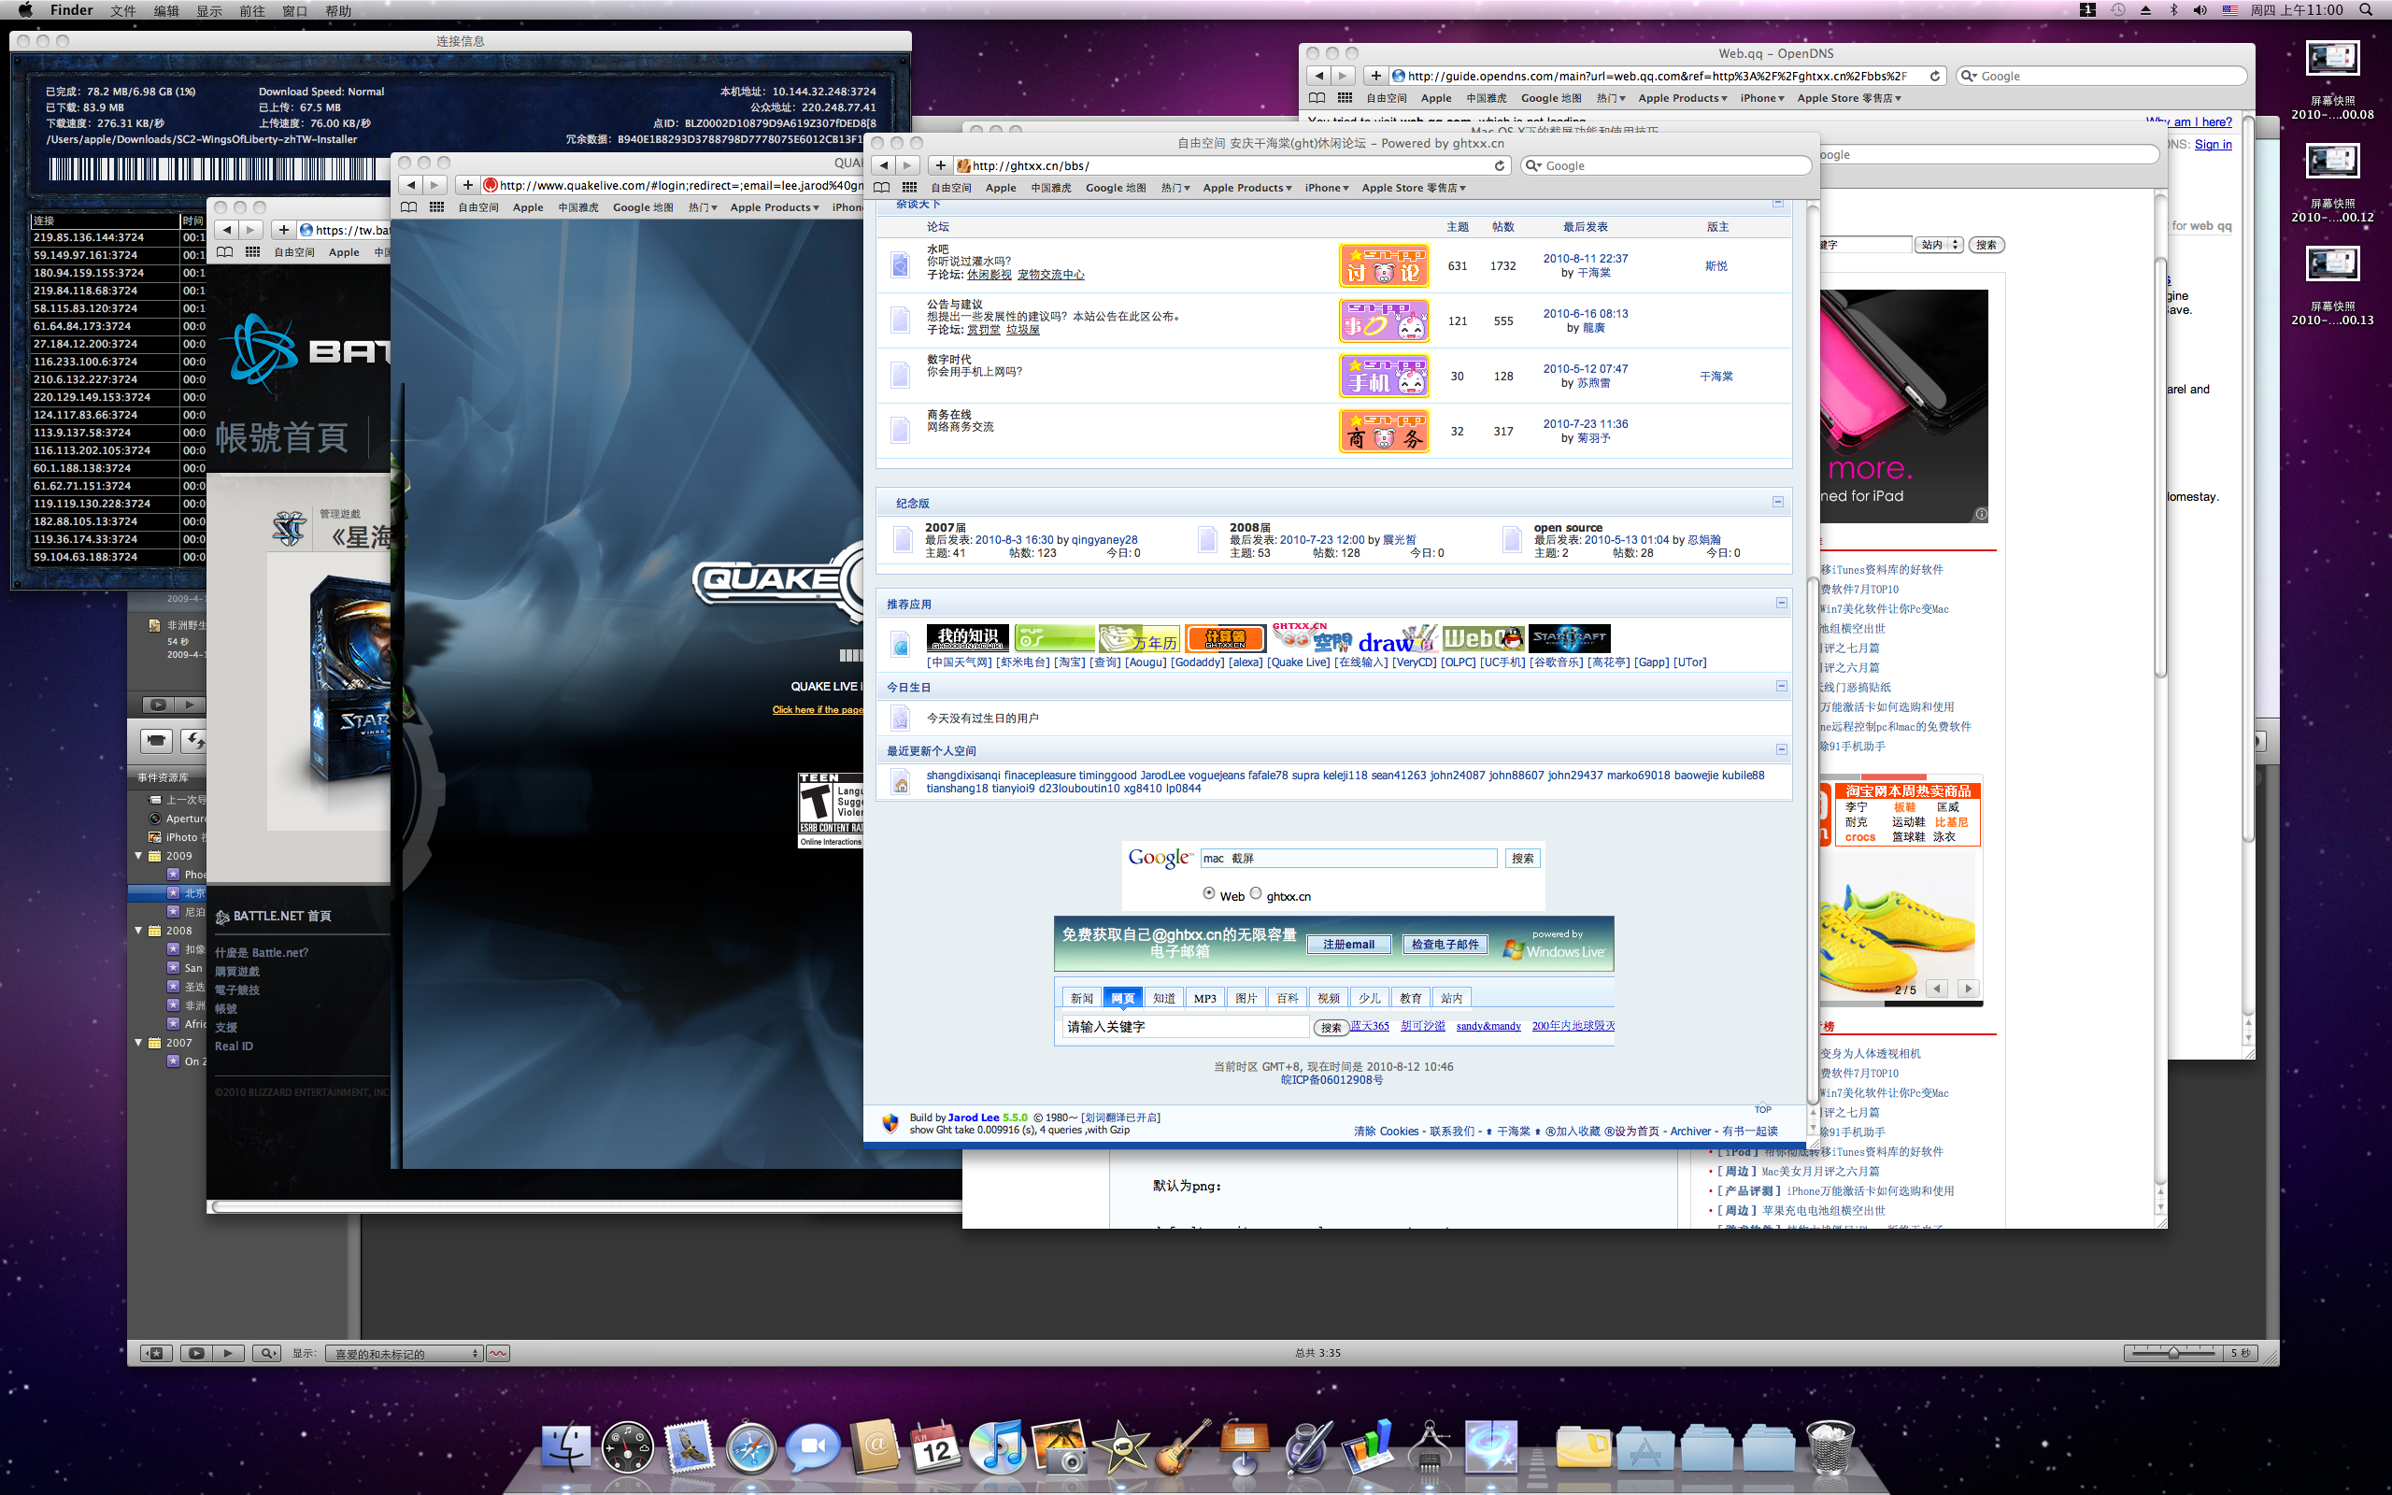The width and height of the screenshot is (2392, 1495).
Task: Open GarageBand guitar icon in Dock
Action: point(1182,1447)
